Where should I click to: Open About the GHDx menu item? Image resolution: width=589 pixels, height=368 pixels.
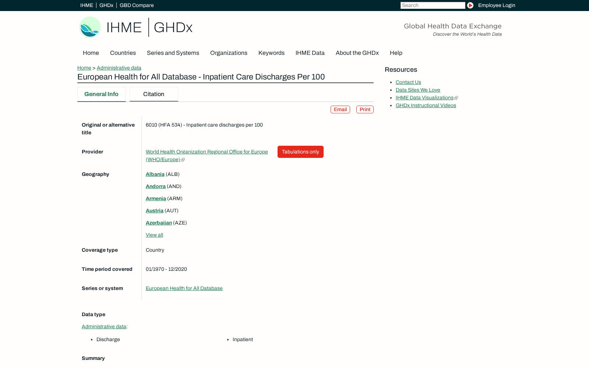coord(357,53)
